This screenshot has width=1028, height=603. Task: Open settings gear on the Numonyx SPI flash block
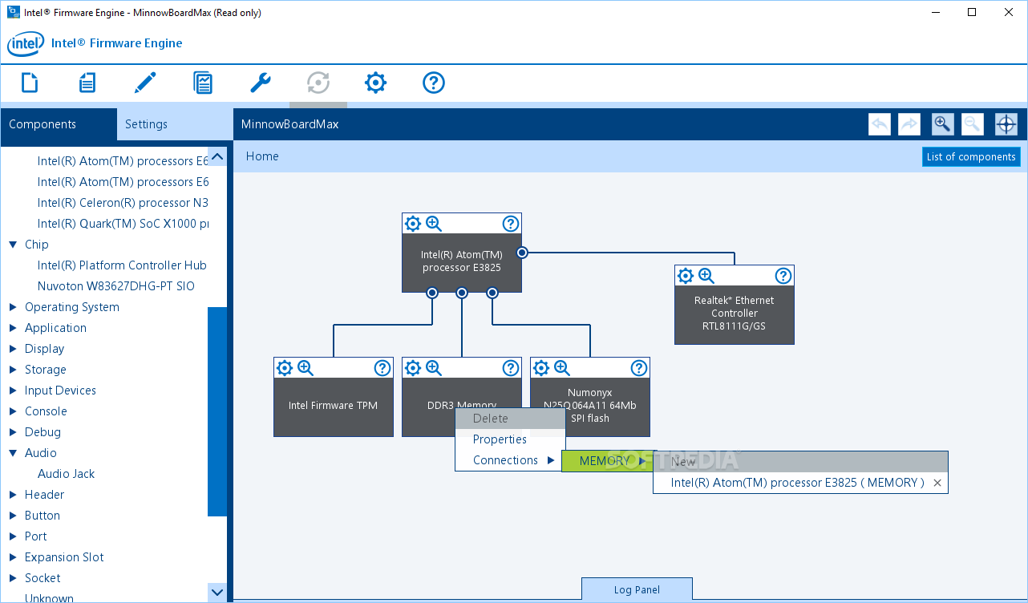coord(541,368)
